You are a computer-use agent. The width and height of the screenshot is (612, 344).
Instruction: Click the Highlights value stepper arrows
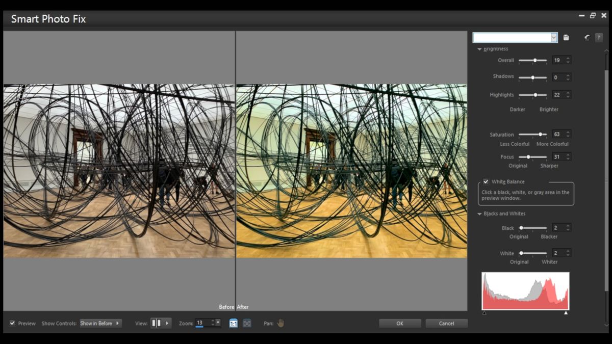(568, 95)
